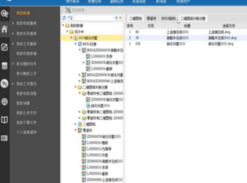Open 个人信息维护 in the sidebar
This screenshot has height=183, width=247.
tap(26, 132)
